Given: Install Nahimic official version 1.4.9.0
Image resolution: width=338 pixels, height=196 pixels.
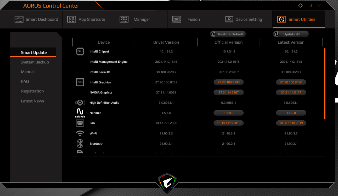Looking at the screenshot, I should (x=229, y=113).
